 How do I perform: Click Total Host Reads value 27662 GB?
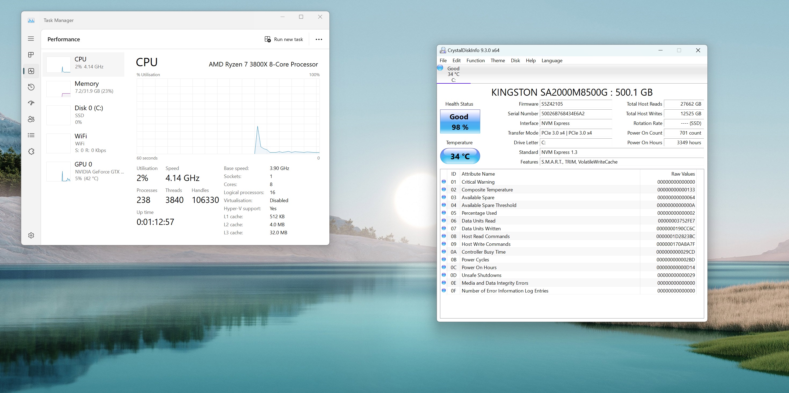pyautogui.click(x=684, y=104)
